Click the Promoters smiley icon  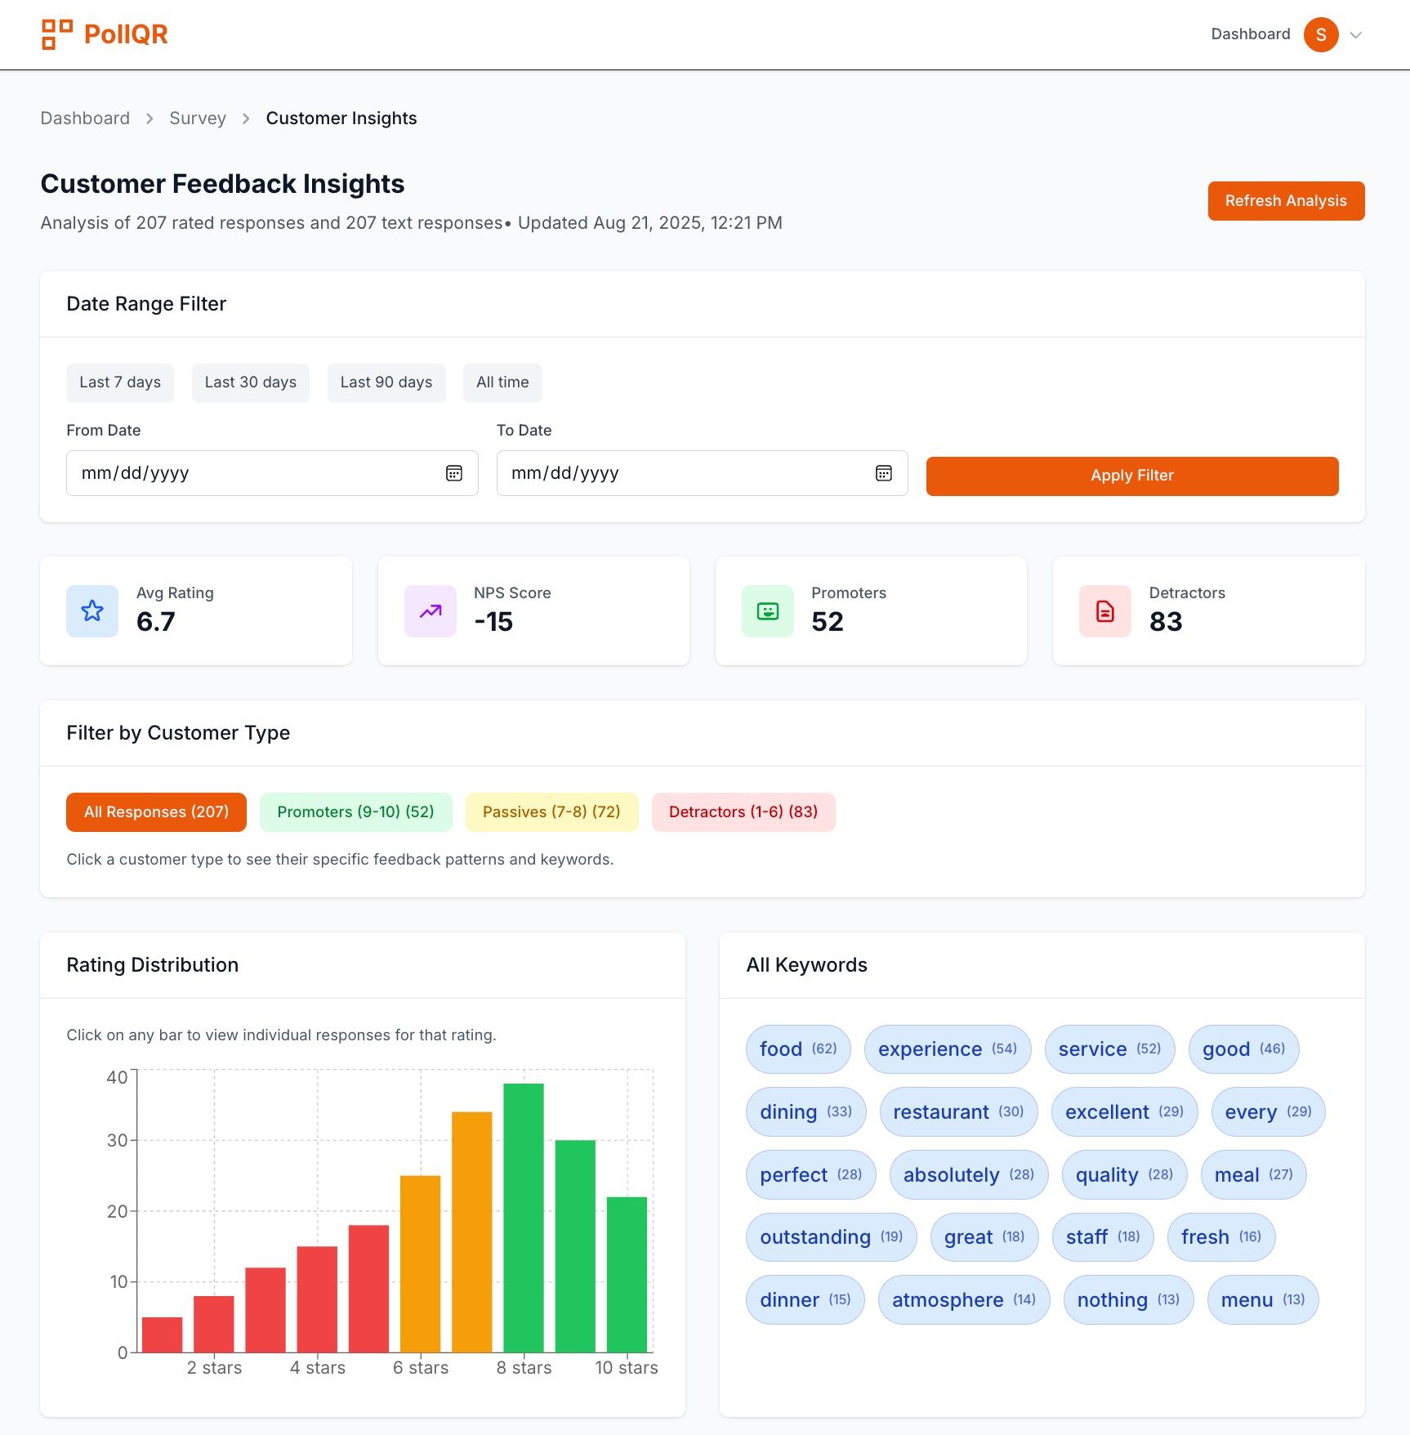[x=768, y=610]
